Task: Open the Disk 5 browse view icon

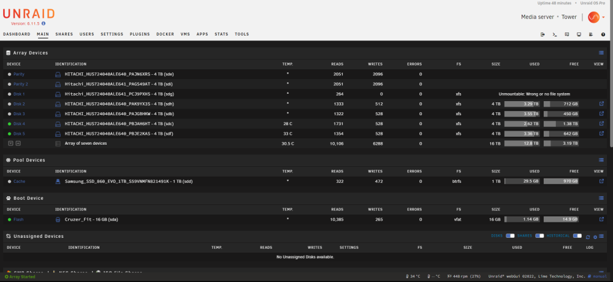Action: [601, 134]
